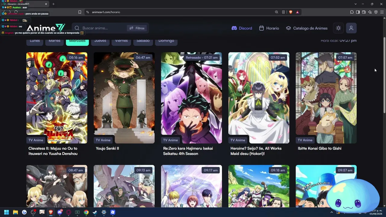The width and height of the screenshot is (386, 217).
Task: Close the Horario - AnimeAV1 tab
Action: tap(46, 4)
